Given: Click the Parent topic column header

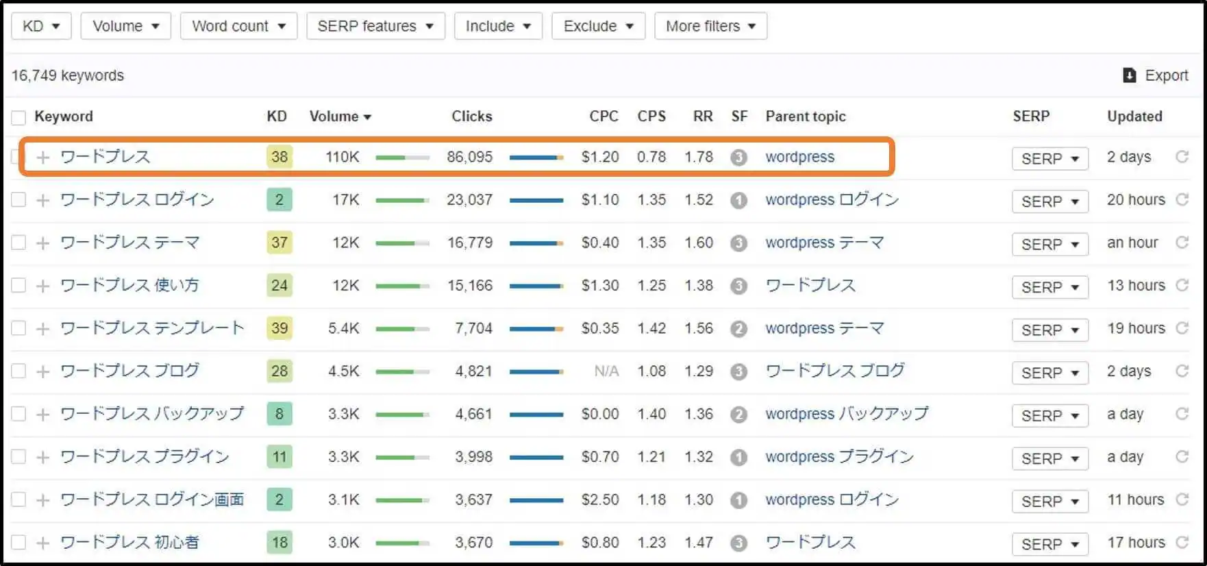Looking at the screenshot, I should [x=806, y=116].
